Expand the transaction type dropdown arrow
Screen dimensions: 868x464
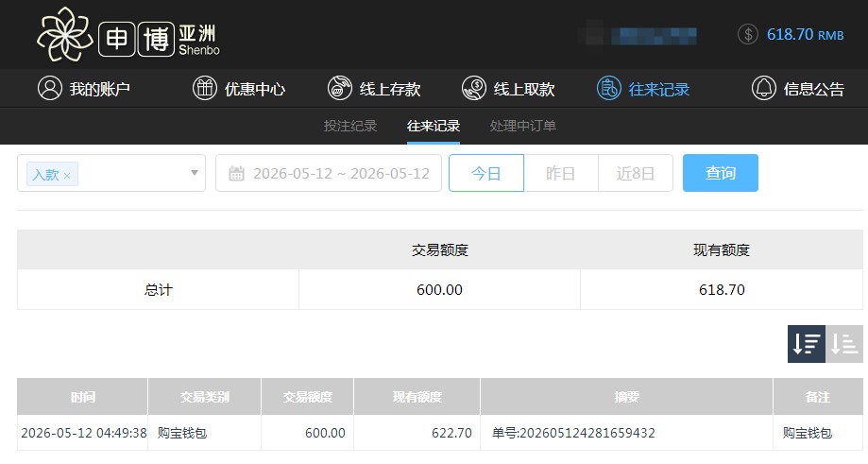195,173
